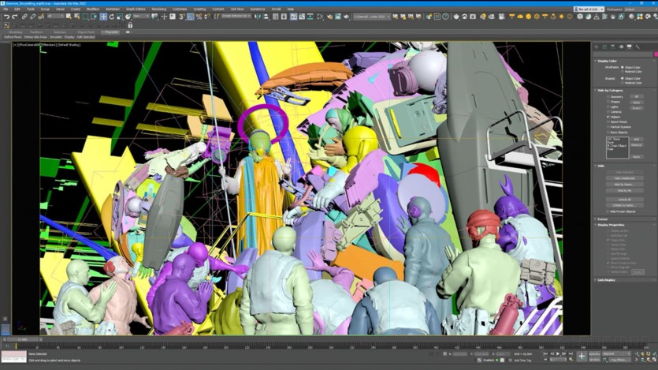Viewport: 658px width, 370px height.
Task: Open the Animation menu
Action: (x=113, y=9)
